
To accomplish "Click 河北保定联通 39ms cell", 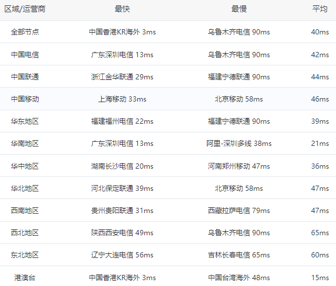I will pyautogui.click(x=122, y=189).
